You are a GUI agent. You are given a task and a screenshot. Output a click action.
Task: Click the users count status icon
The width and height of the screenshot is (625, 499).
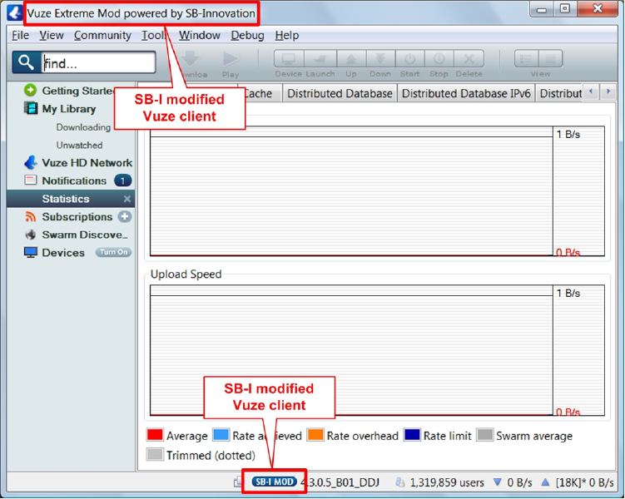(x=399, y=482)
